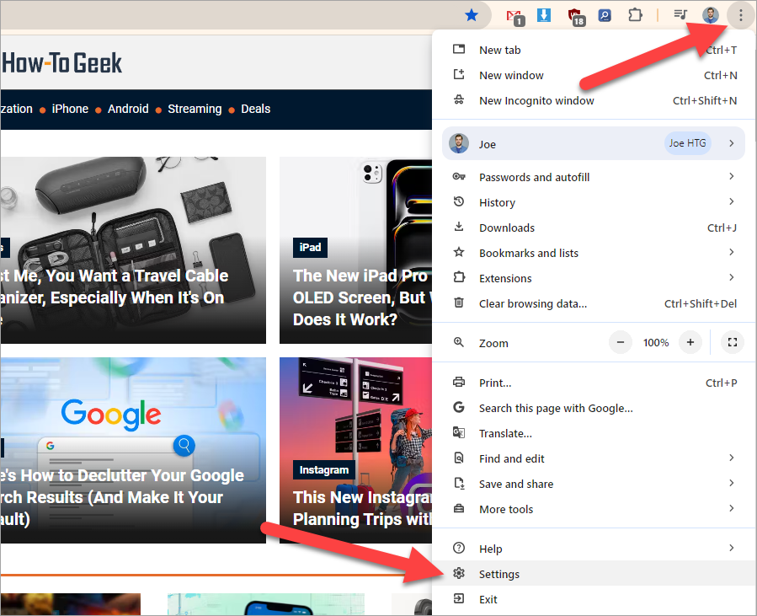Enter full screen via the zoom row icon

click(x=732, y=342)
